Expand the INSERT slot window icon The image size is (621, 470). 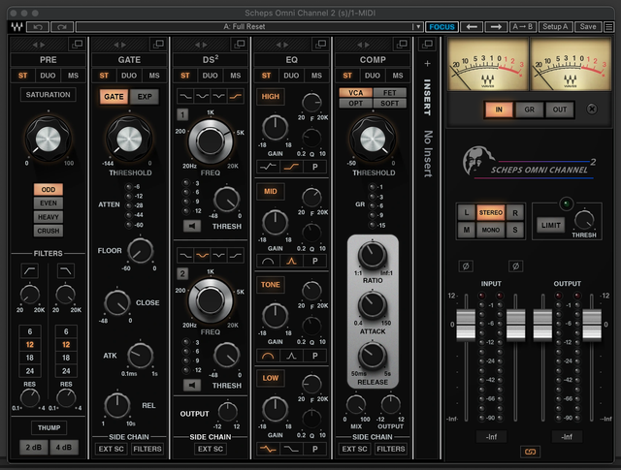[427, 44]
